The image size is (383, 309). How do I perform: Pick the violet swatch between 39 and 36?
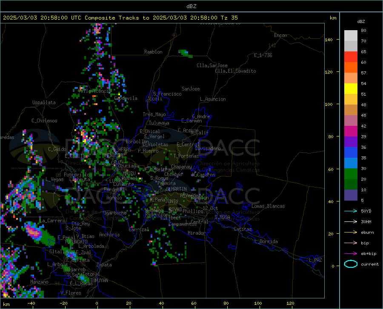351,142
